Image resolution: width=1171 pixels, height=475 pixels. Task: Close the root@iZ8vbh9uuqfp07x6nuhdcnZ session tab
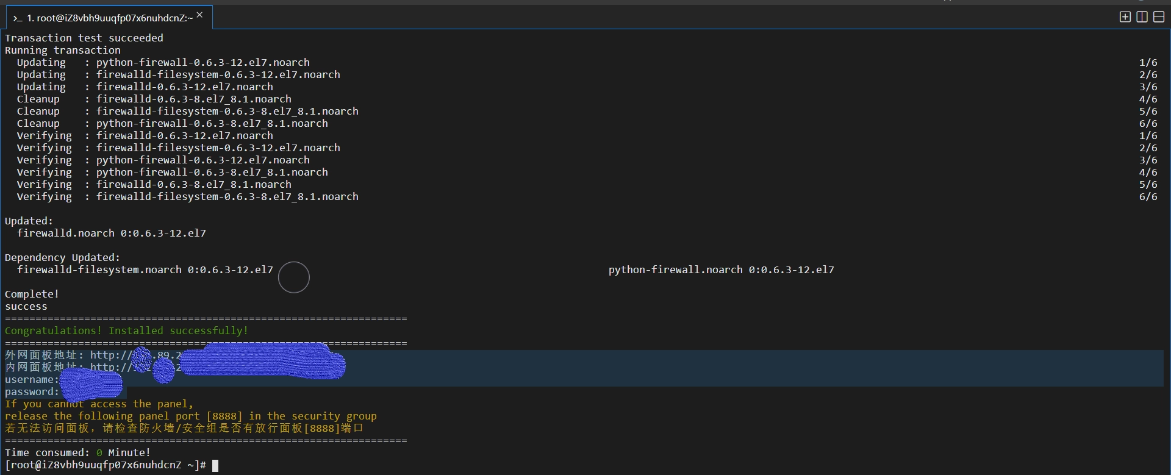[x=199, y=15]
